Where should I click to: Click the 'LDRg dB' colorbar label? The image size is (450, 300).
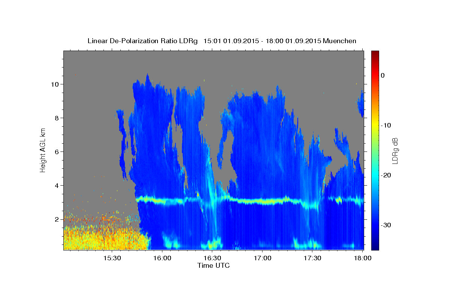coord(395,150)
